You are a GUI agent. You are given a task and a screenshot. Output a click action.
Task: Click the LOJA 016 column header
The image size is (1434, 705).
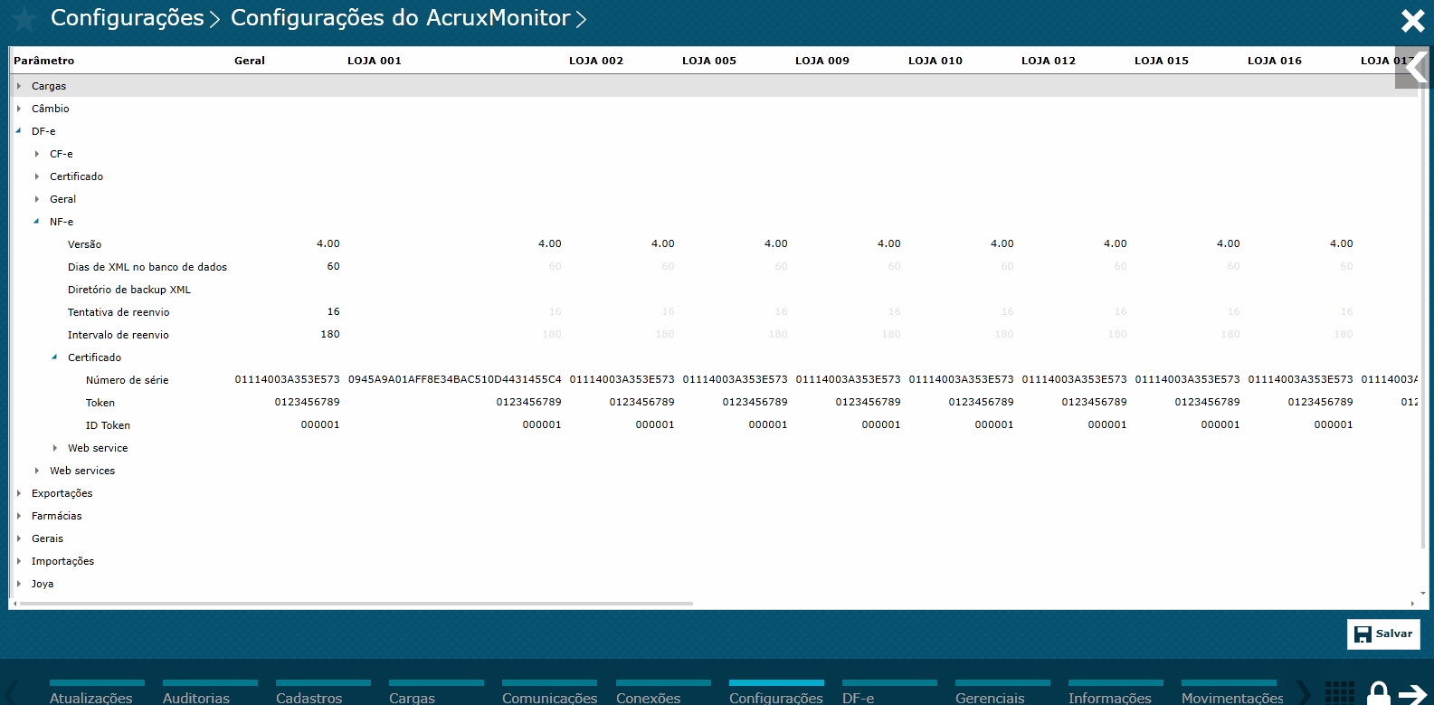click(1275, 61)
